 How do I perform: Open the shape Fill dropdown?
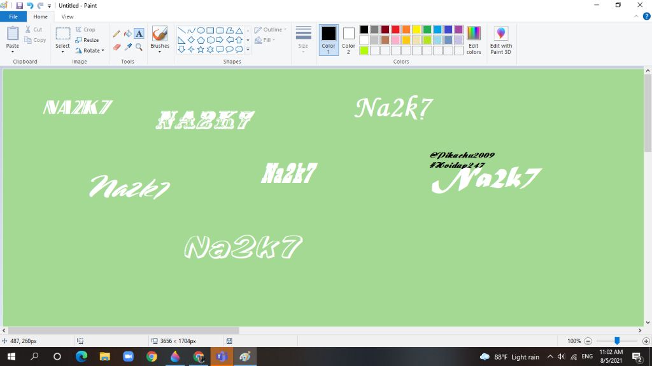265,40
